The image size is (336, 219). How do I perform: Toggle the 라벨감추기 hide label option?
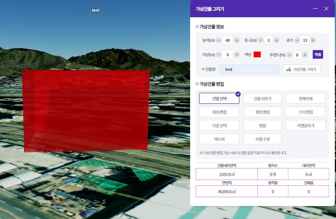(x=306, y=125)
